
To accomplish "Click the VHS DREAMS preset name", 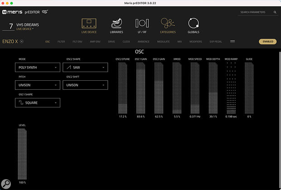I will point(28,25).
